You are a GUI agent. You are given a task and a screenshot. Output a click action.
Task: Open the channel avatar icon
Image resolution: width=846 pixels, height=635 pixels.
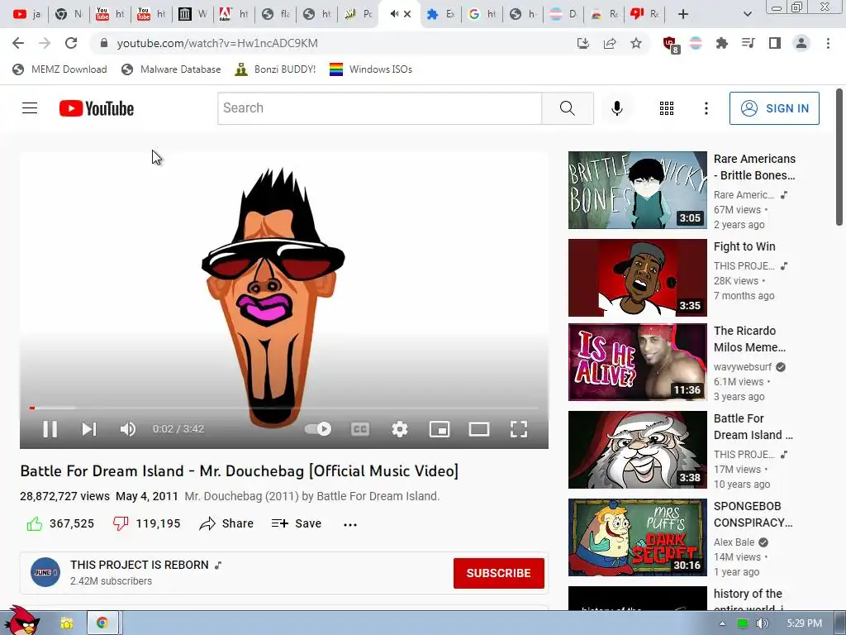[x=45, y=572]
